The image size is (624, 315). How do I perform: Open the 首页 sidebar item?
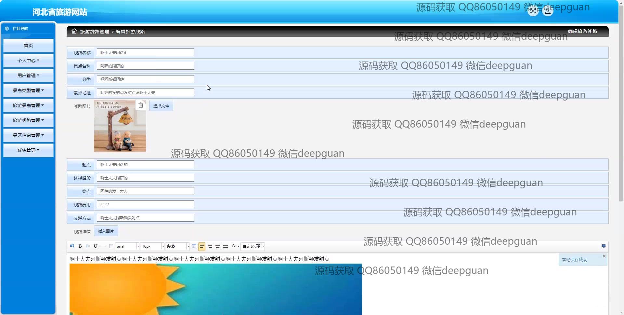[28, 46]
